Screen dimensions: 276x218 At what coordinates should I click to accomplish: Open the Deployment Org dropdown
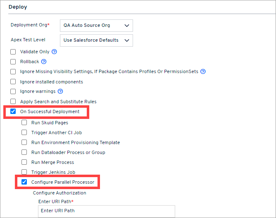pyautogui.click(x=96, y=25)
